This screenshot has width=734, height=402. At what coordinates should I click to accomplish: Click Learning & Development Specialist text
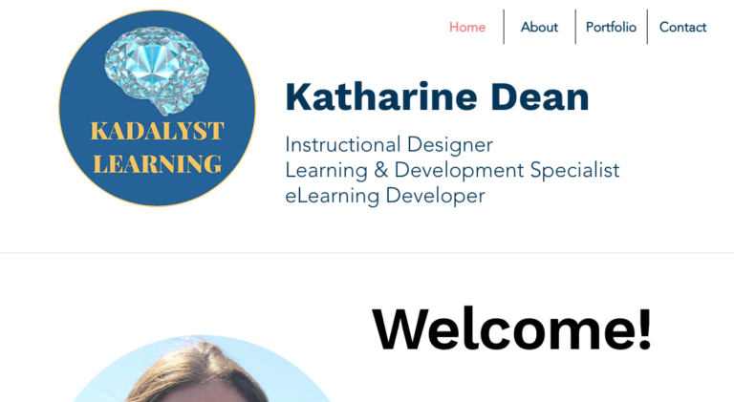point(452,170)
